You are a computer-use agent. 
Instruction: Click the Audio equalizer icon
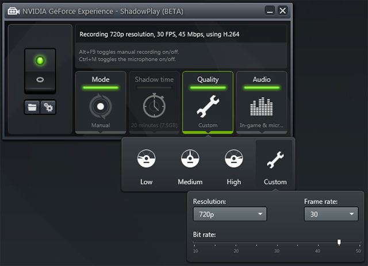click(x=261, y=107)
